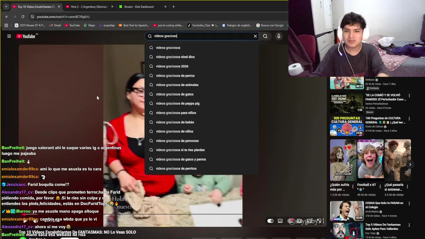The width and height of the screenshot is (425, 239).
Task: Choose suggestion "videos graciosos de animales"
Action: [x=202, y=85]
